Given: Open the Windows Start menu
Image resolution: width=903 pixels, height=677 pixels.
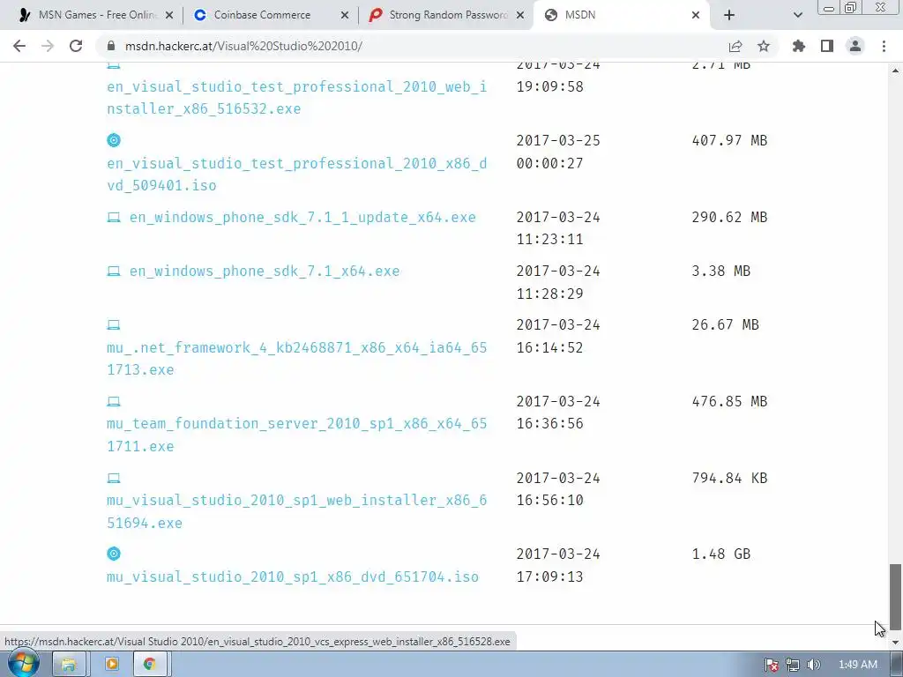Looking at the screenshot, I should (x=22, y=664).
